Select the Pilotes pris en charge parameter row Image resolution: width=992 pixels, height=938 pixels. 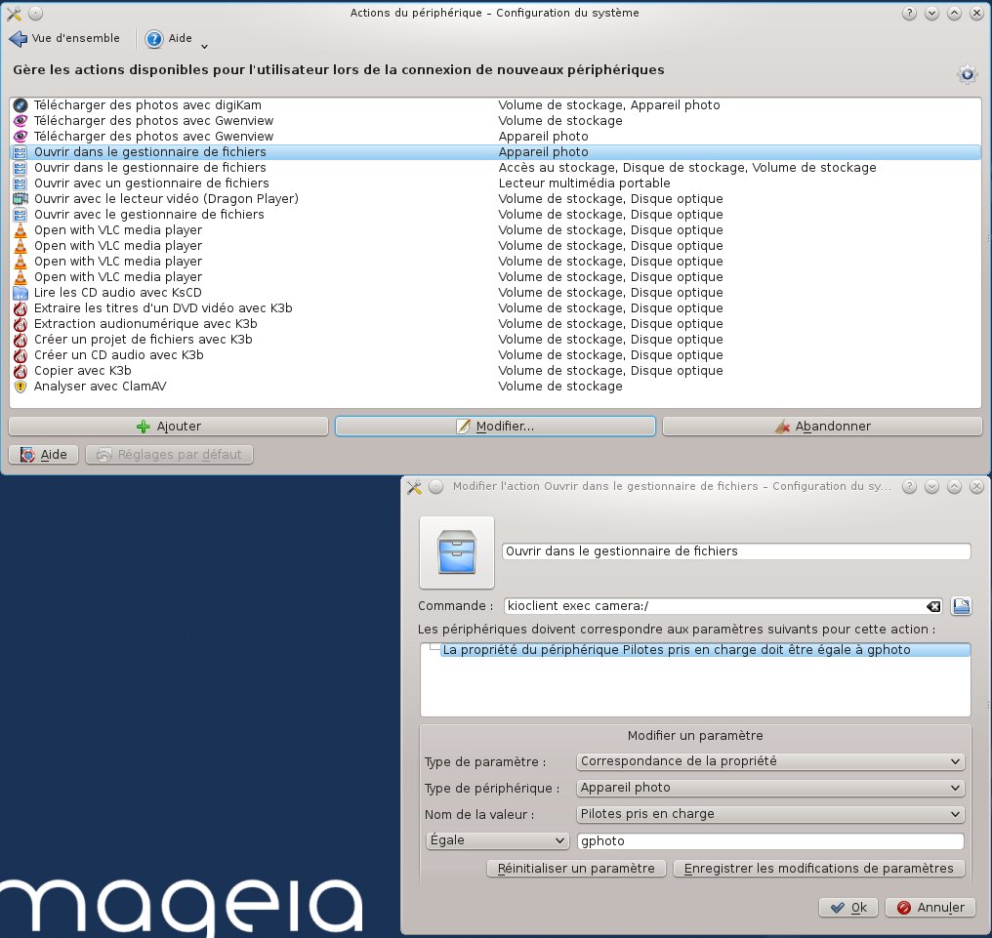705,650
